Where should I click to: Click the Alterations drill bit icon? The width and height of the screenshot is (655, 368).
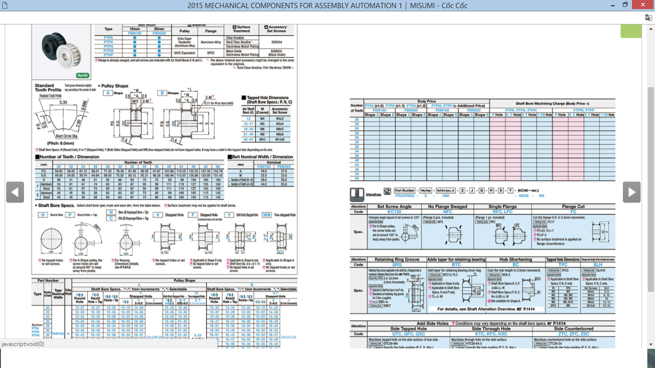[x=355, y=193]
